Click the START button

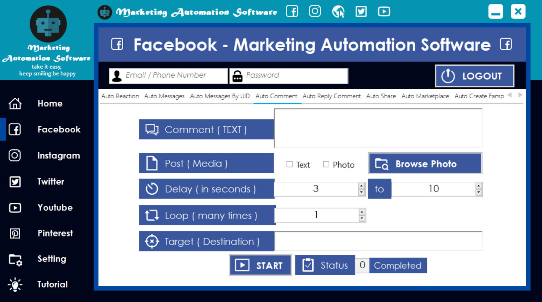click(x=260, y=265)
